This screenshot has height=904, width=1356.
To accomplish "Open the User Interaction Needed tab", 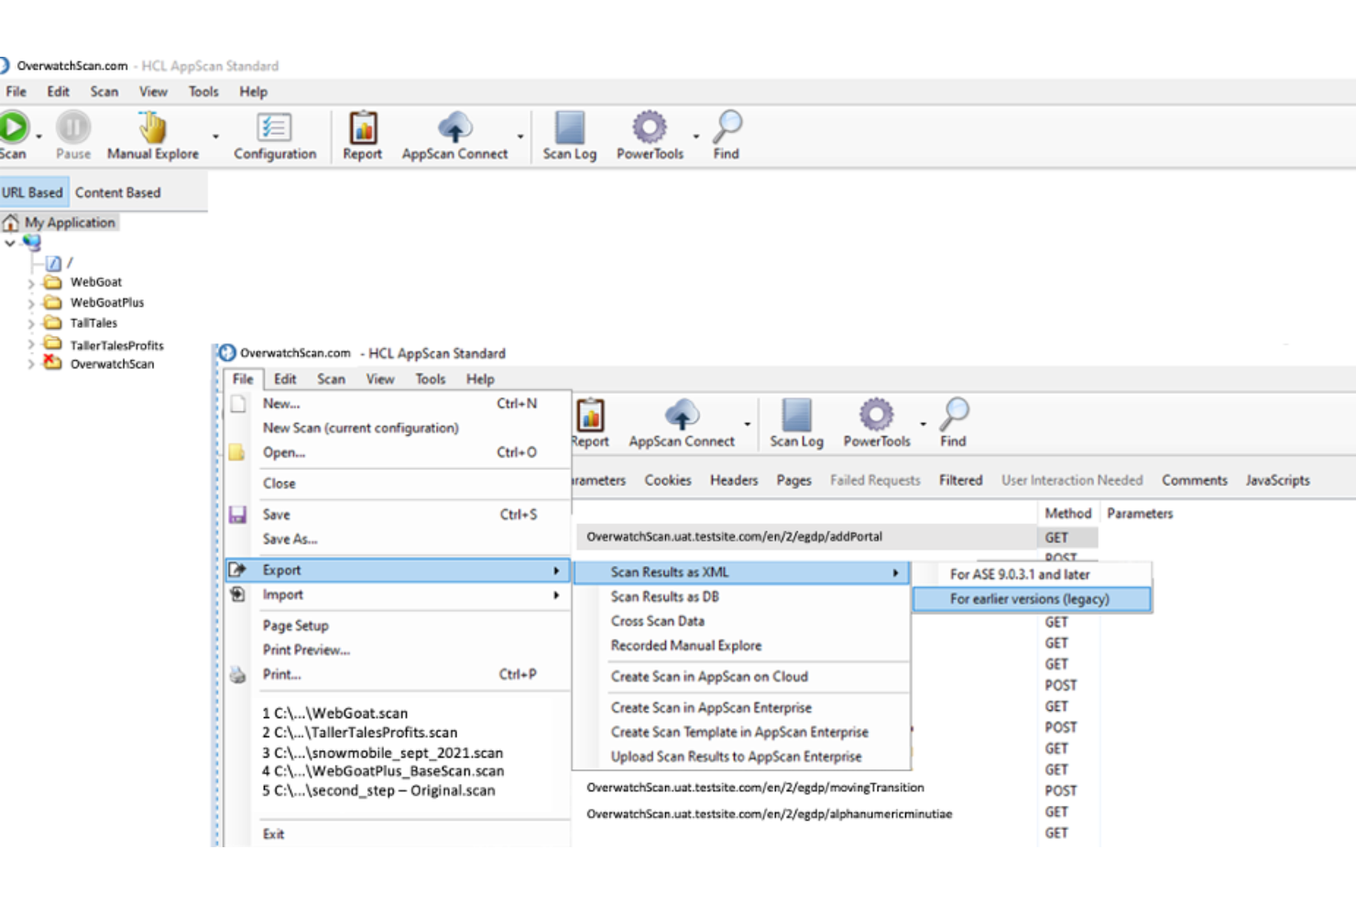I will pos(1072,480).
